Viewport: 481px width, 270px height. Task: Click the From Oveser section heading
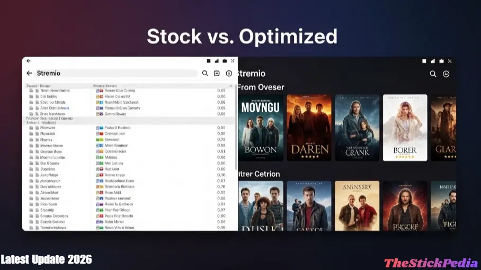261,87
